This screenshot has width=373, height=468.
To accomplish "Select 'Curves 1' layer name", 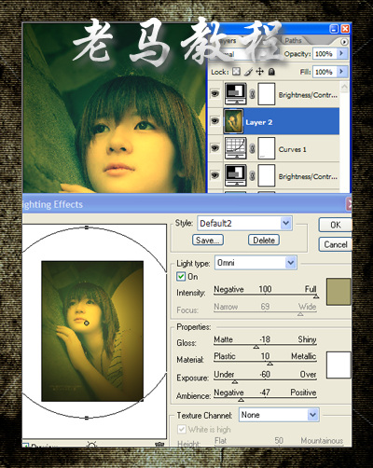I will [292, 149].
